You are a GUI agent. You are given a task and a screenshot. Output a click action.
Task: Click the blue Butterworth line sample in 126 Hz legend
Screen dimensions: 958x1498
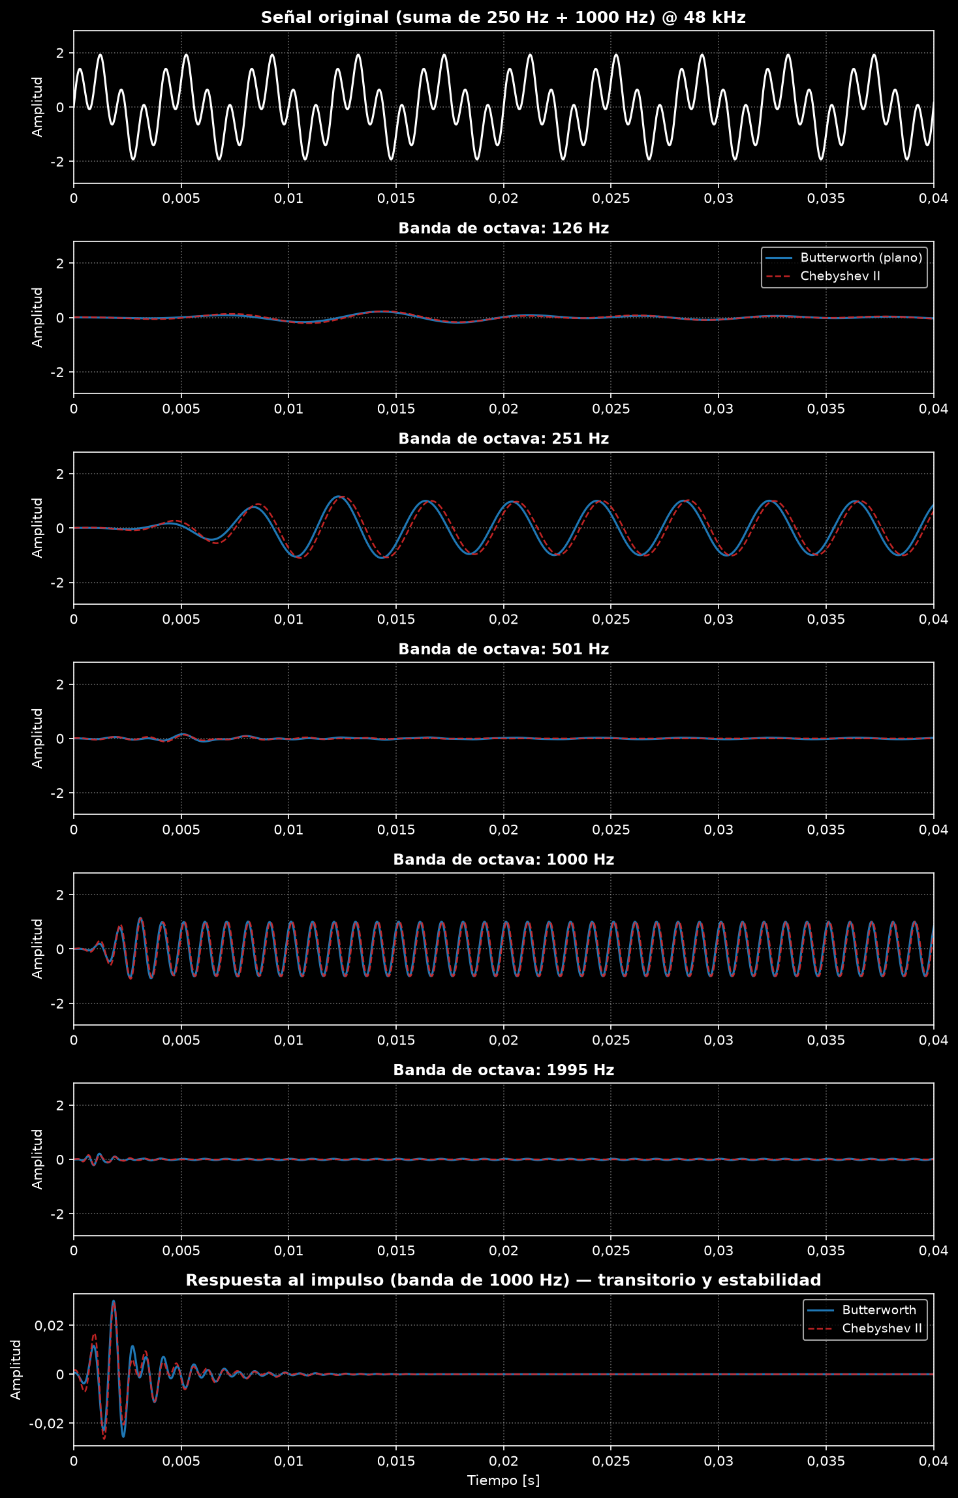[779, 258]
